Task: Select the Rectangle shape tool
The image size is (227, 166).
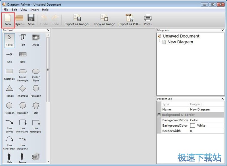Action: coord(9,75)
